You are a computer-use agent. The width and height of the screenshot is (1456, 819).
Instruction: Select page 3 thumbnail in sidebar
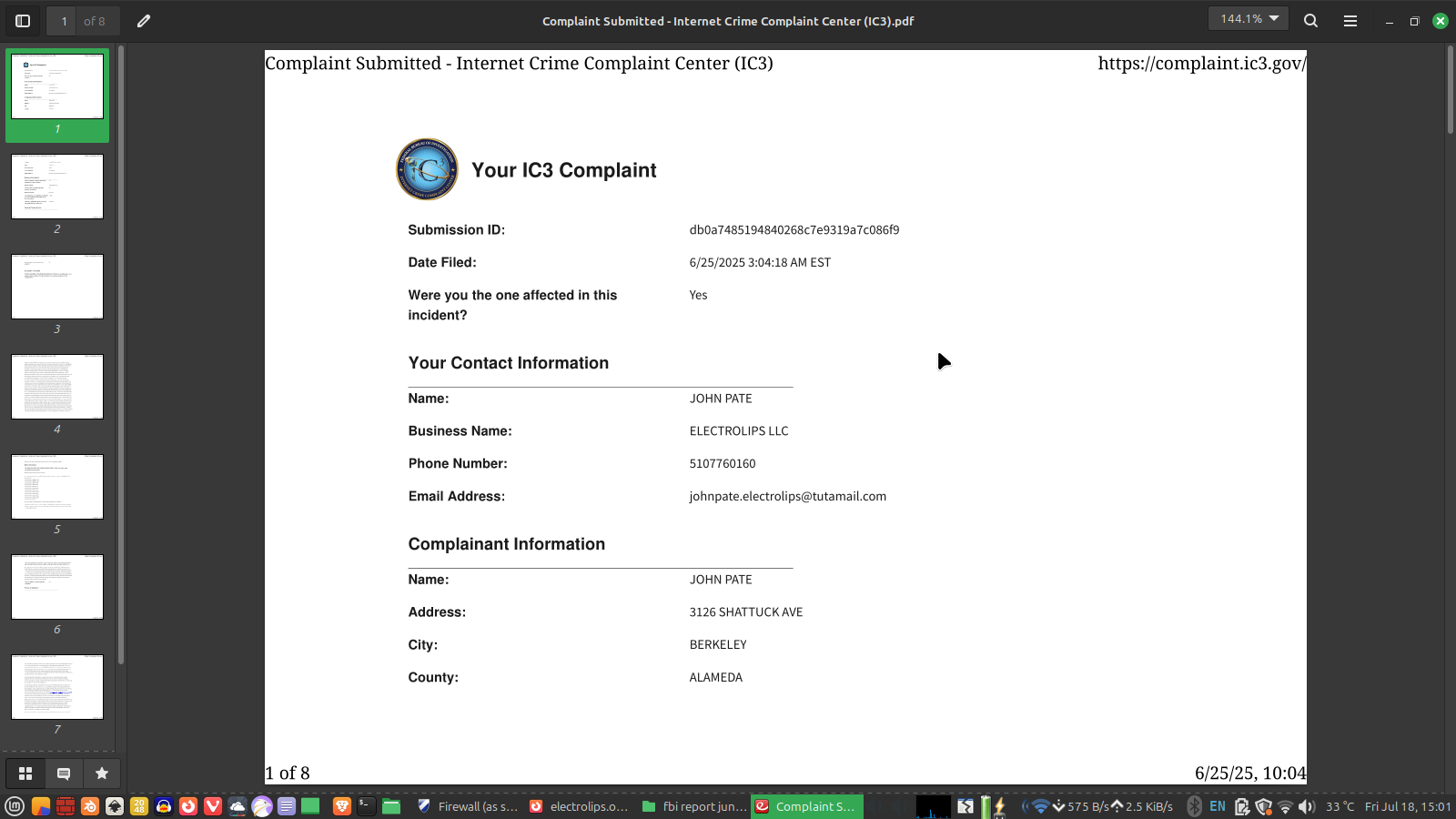pos(57,287)
